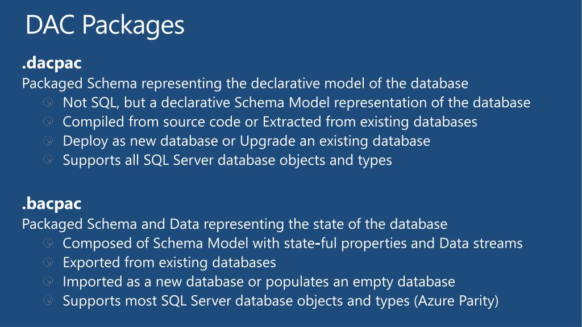Image resolution: width=582 pixels, height=327 pixels.
Task: Click the text "Exported from existing databases"
Action: pos(169,263)
